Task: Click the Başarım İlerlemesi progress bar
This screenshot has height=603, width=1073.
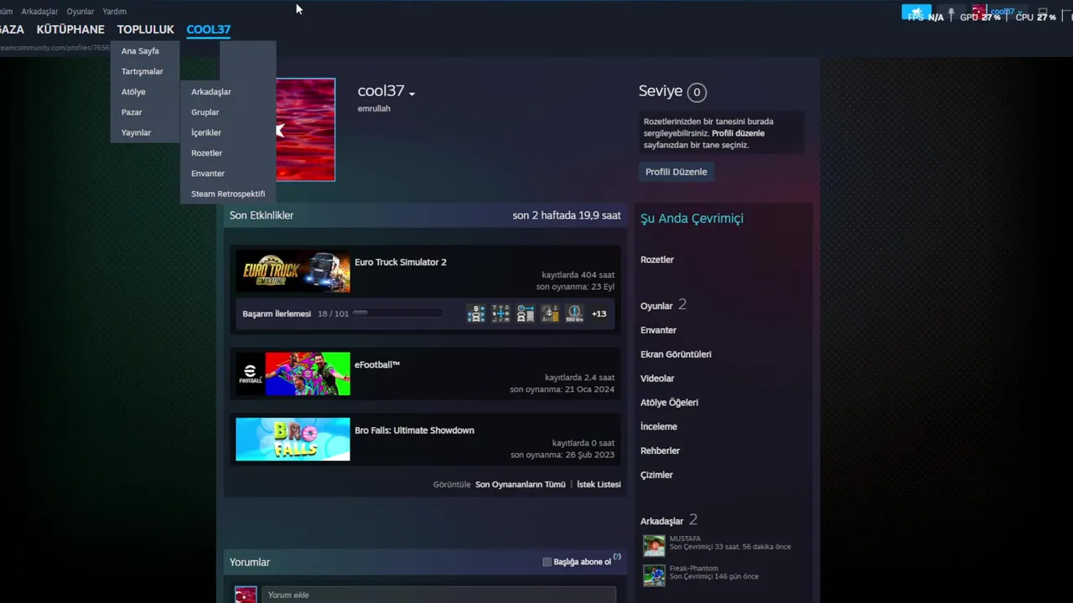Action: tap(397, 313)
